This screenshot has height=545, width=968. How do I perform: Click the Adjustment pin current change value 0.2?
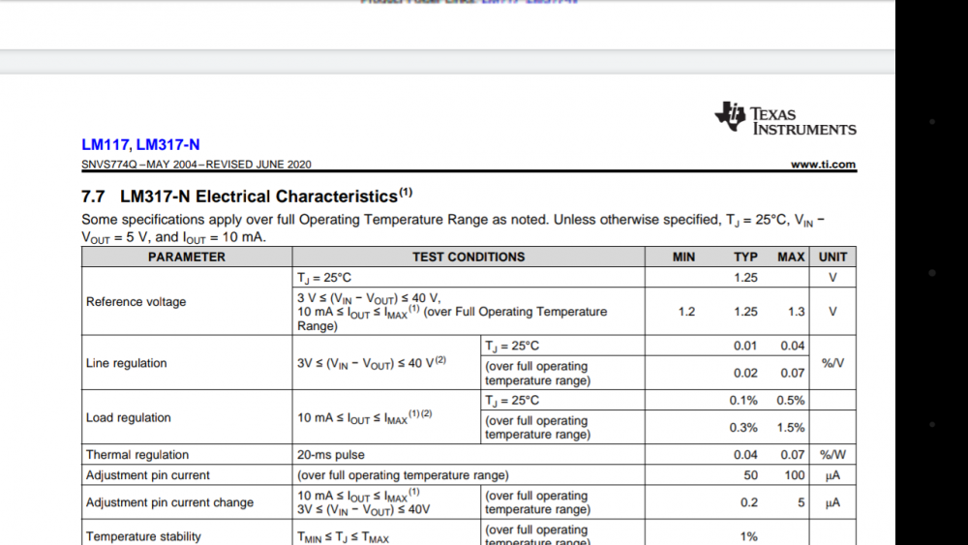[749, 502]
